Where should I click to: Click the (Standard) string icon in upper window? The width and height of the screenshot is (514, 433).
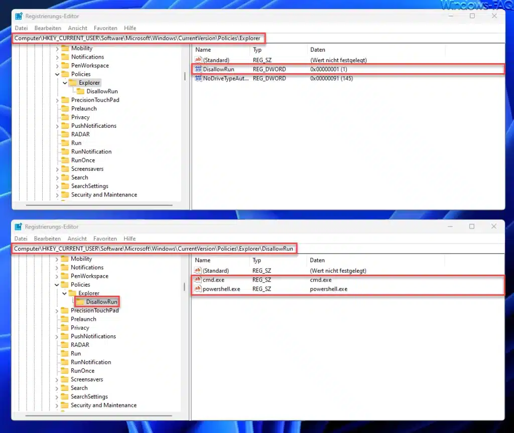coord(198,60)
